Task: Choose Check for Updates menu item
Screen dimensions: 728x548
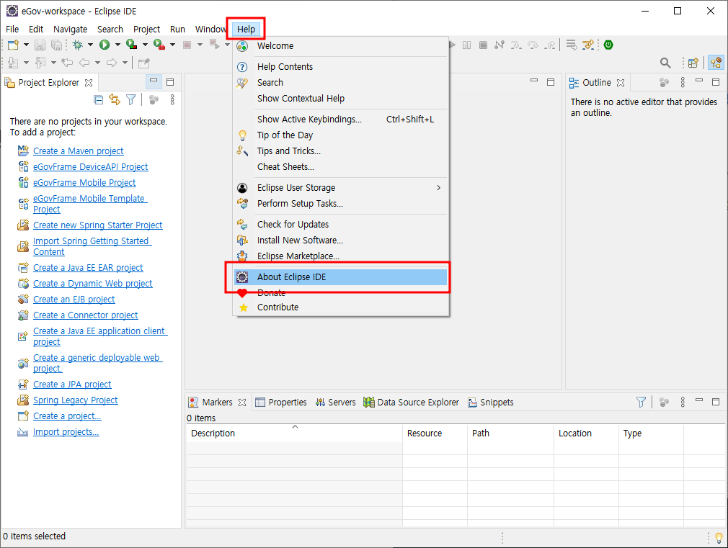Action: [341, 225]
